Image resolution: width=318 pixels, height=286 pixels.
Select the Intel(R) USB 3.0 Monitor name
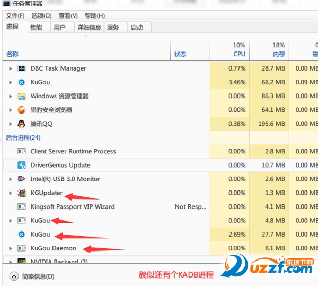pyautogui.click(x=65, y=179)
